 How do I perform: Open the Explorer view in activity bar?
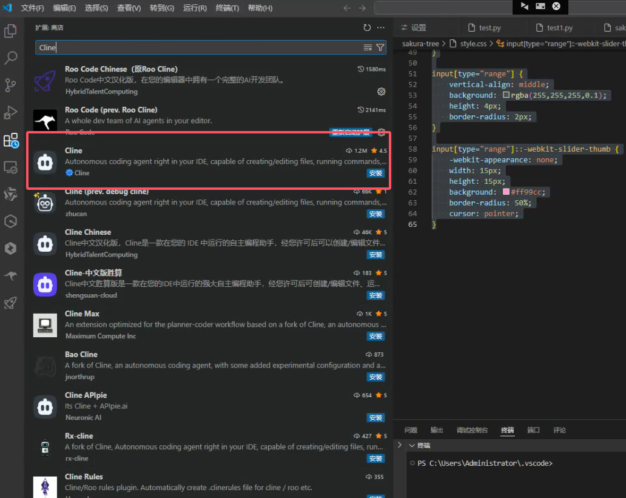(11, 31)
